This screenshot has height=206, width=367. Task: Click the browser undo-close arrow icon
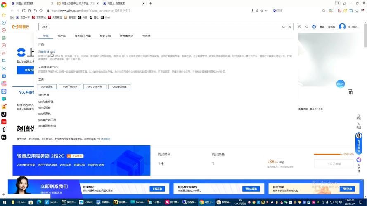[35, 11]
